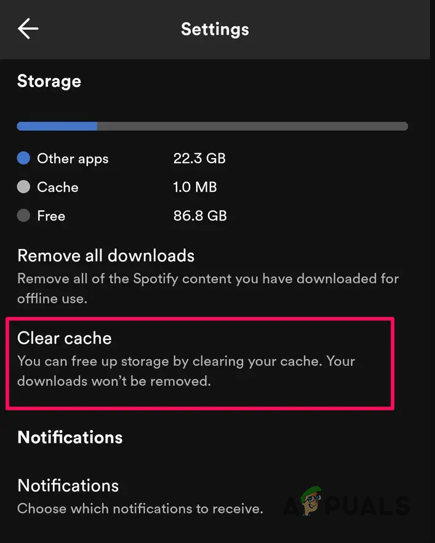Select the blue Other apps legend dot

pyautogui.click(x=23, y=158)
